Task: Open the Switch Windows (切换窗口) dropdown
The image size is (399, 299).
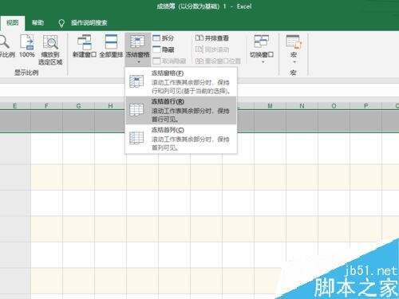Action: click(262, 49)
